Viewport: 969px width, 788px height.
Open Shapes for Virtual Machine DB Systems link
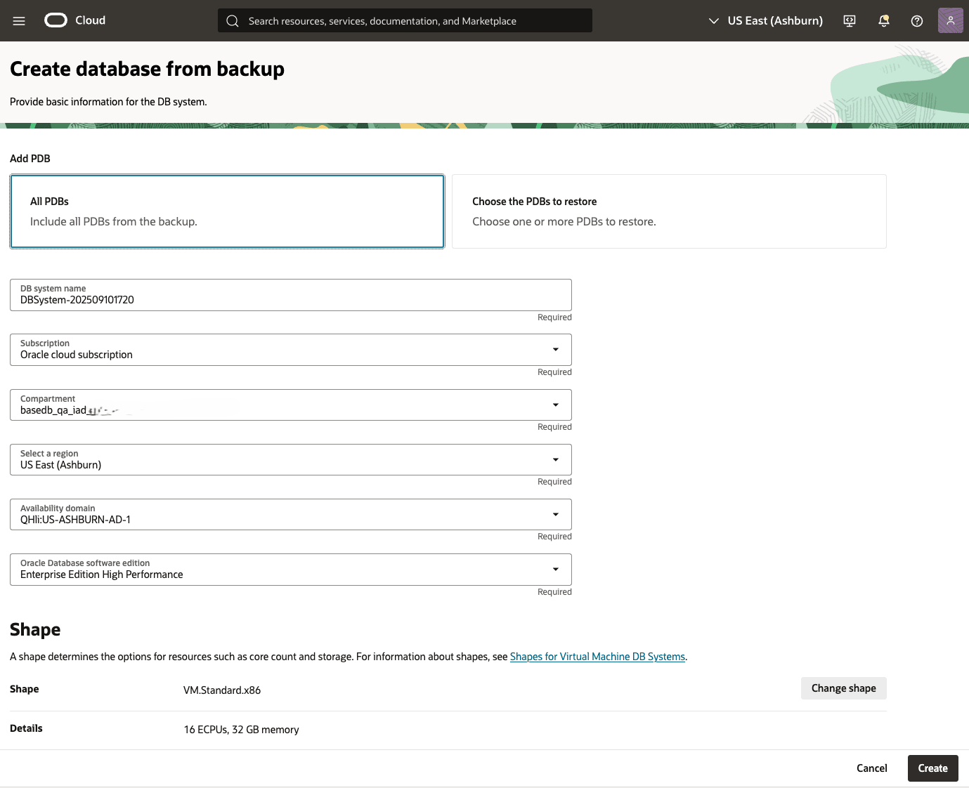pyautogui.click(x=597, y=656)
